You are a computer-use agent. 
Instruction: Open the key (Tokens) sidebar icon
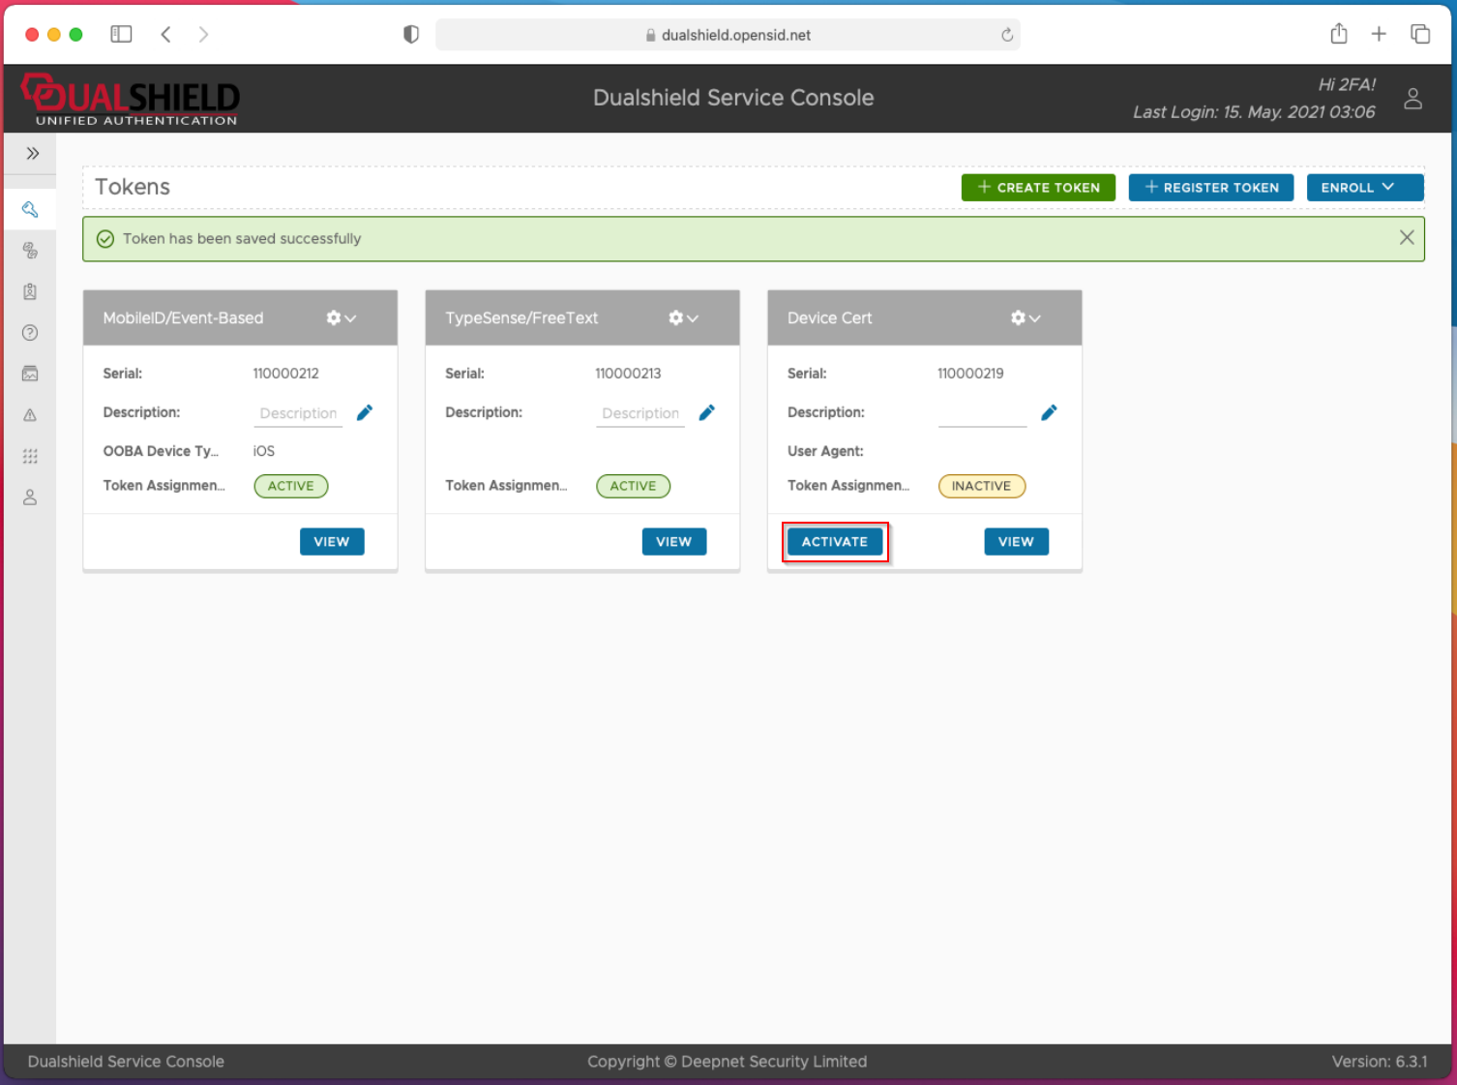click(30, 209)
